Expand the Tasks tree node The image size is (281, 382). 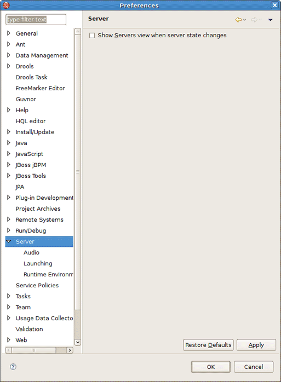[9, 296]
